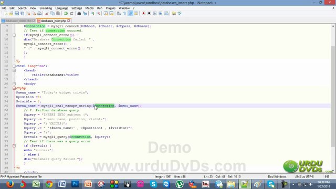This screenshot has height=189, width=336.
Task: Click the Open file toolbar icon
Action: point(11,14)
